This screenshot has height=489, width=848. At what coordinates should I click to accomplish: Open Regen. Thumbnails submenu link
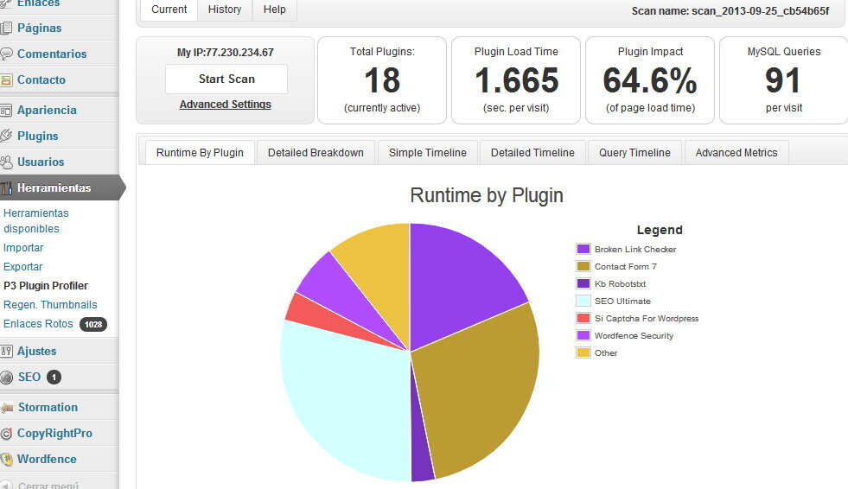click(x=50, y=305)
